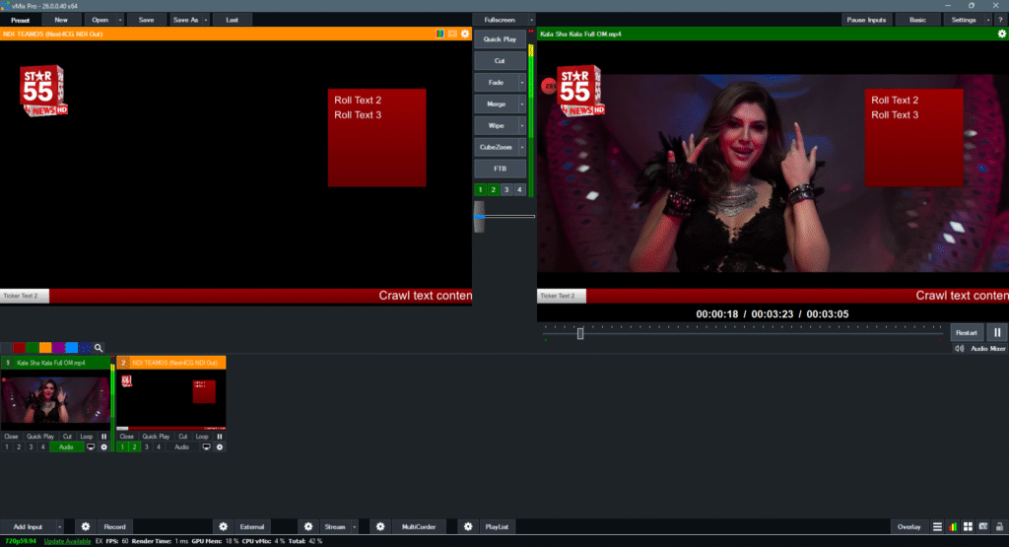The height and width of the screenshot is (547, 1009).
Task: Select the orange color category swatch
Action: pyautogui.click(x=45, y=348)
